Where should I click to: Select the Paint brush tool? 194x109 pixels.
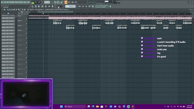click(10, 10)
